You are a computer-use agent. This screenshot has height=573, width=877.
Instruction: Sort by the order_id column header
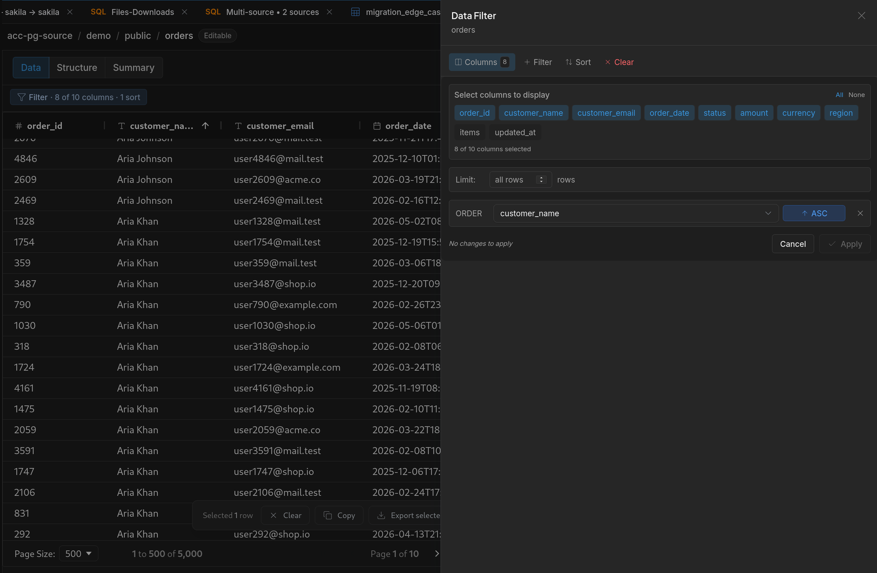pos(45,126)
